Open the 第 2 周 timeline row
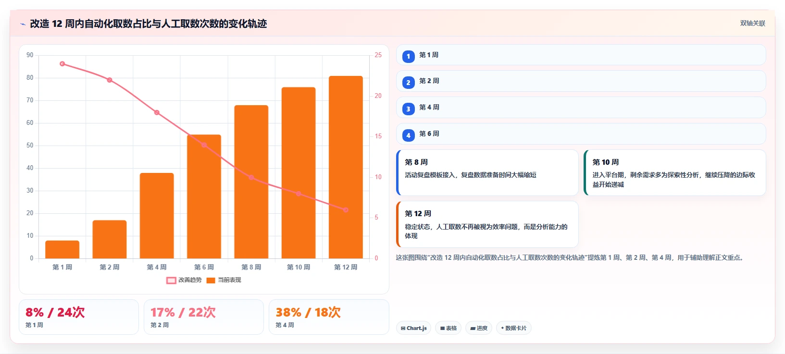The height and width of the screenshot is (354, 785). coord(581,81)
